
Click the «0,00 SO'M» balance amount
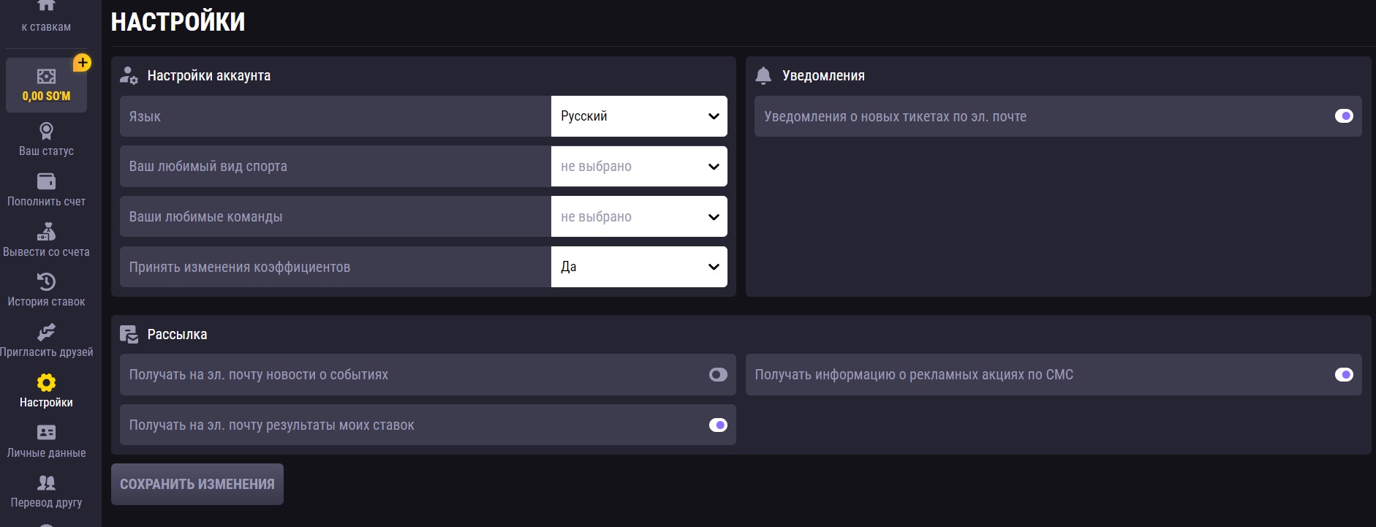(46, 96)
